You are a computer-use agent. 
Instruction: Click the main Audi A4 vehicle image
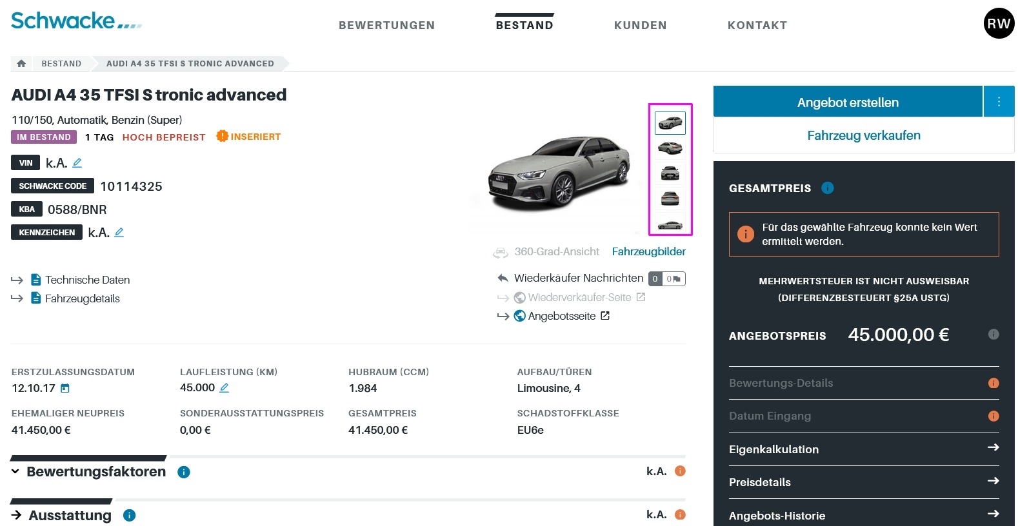pyautogui.click(x=559, y=172)
